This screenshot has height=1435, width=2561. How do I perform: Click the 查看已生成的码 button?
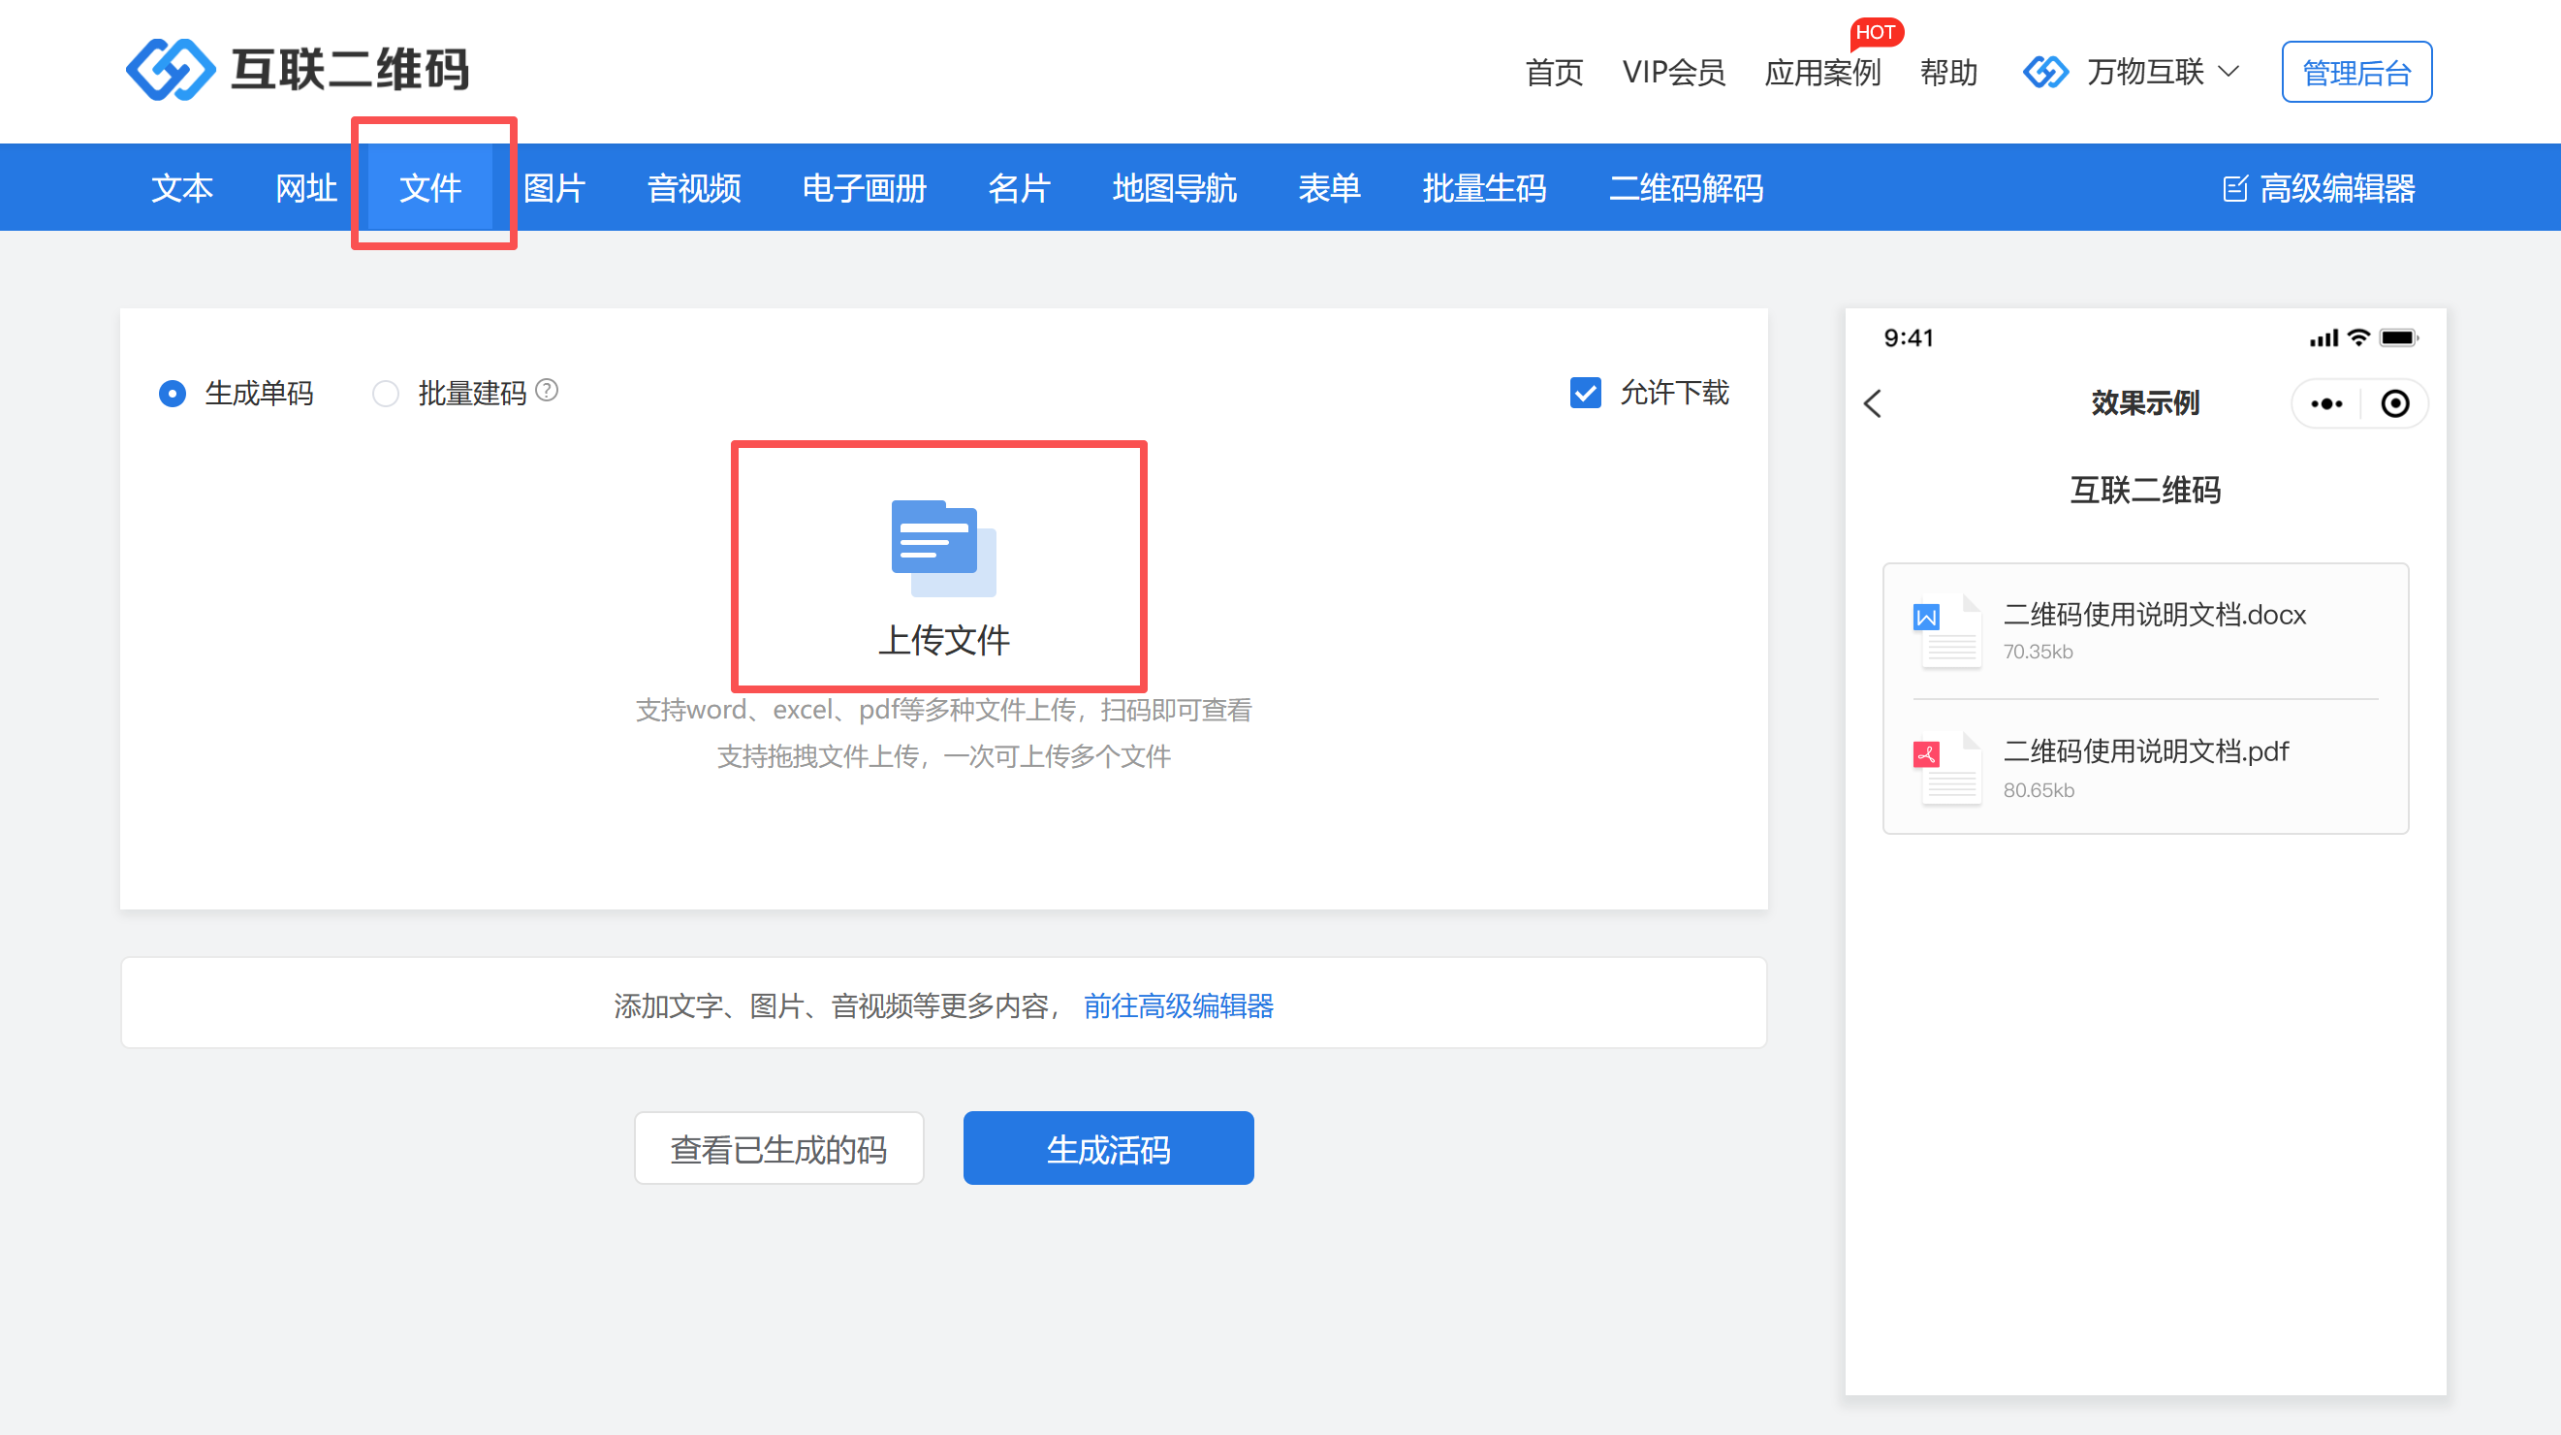coord(778,1149)
